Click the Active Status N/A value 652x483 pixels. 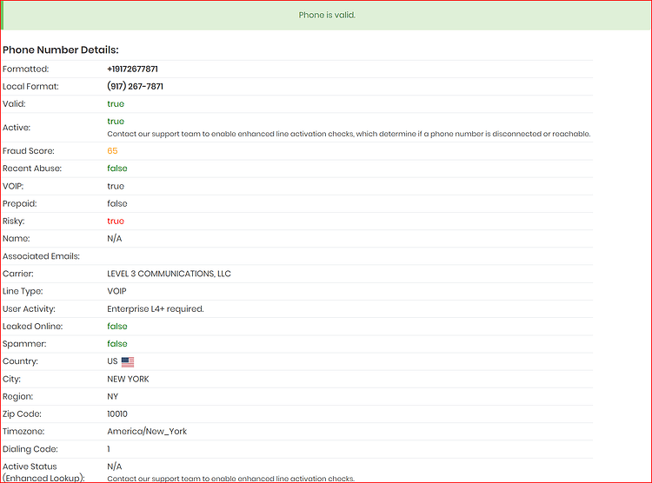click(115, 466)
